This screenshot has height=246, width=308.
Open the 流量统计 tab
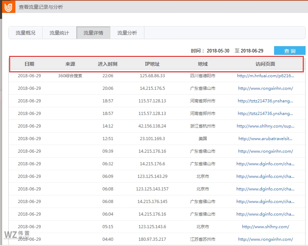click(x=59, y=32)
